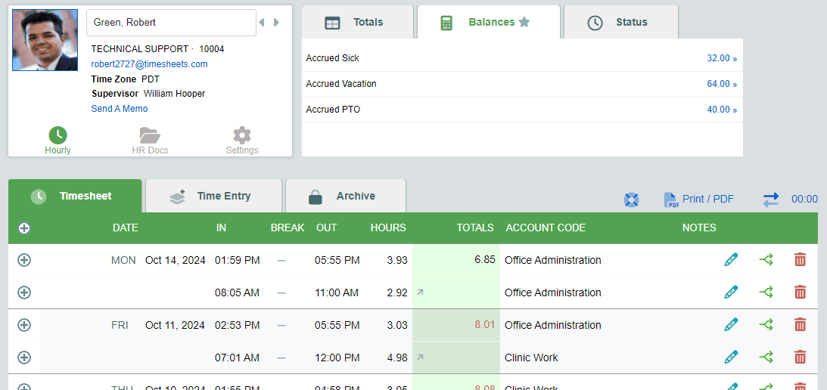Switch to the Totals tab
Screen dimensions: 827x390
click(x=357, y=23)
